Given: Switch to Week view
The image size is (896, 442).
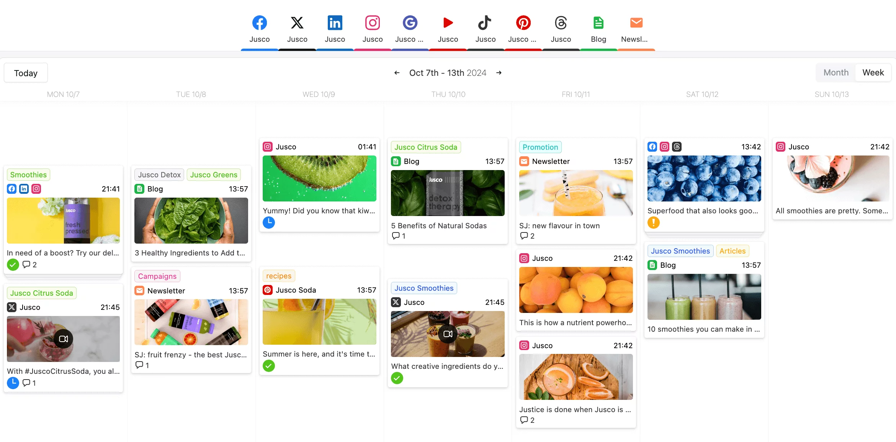Looking at the screenshot, I should click(872, 72).
